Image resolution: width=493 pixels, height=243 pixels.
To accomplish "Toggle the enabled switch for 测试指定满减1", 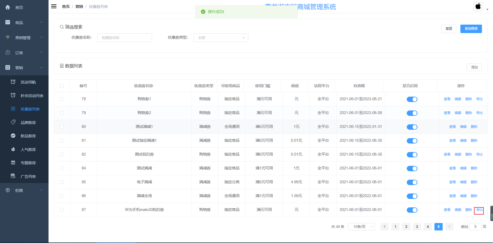I will click(412, 141).
